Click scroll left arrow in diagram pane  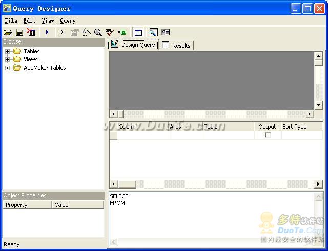pyautogui.click(x=114, y=114)
